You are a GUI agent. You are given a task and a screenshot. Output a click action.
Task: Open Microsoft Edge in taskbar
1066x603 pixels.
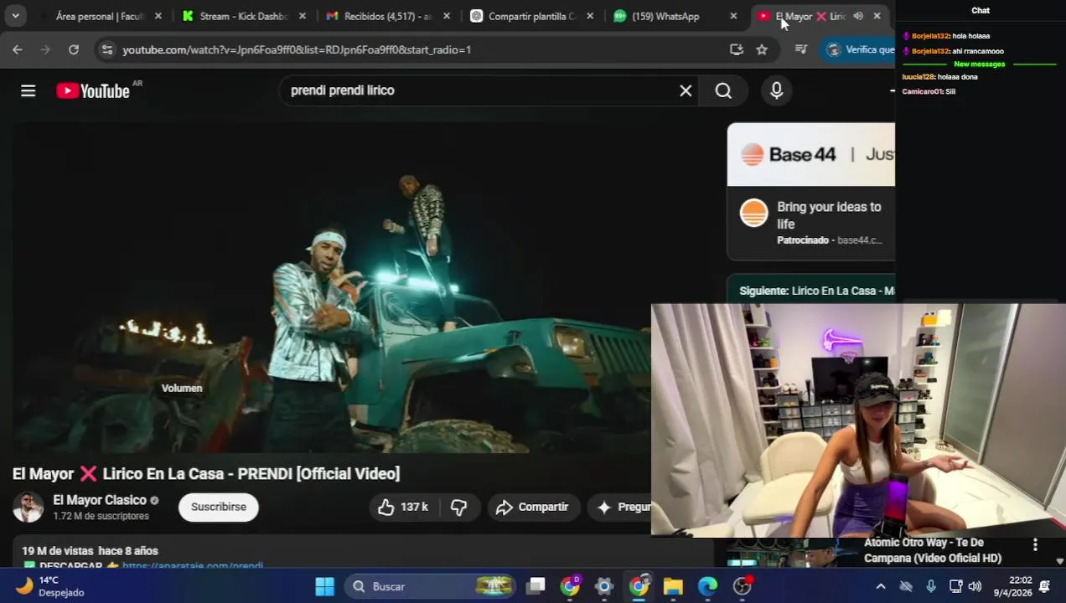(708, 586)
